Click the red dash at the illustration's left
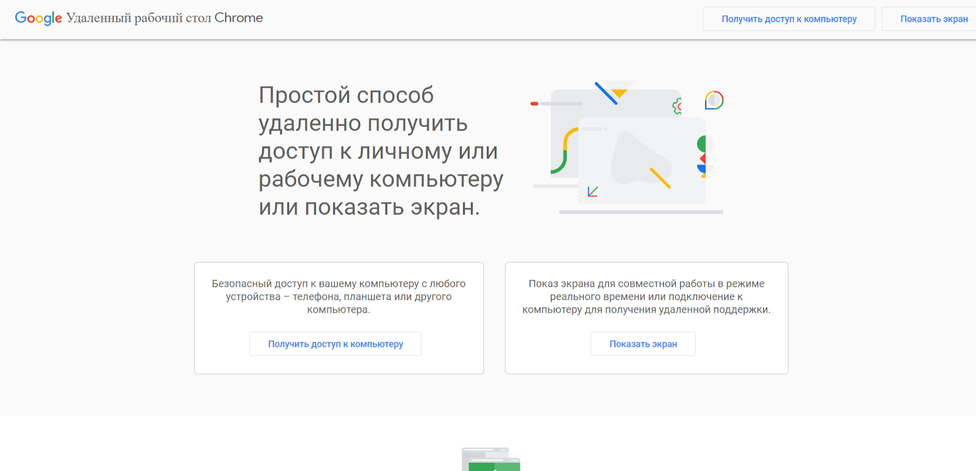 click(534, 104)
